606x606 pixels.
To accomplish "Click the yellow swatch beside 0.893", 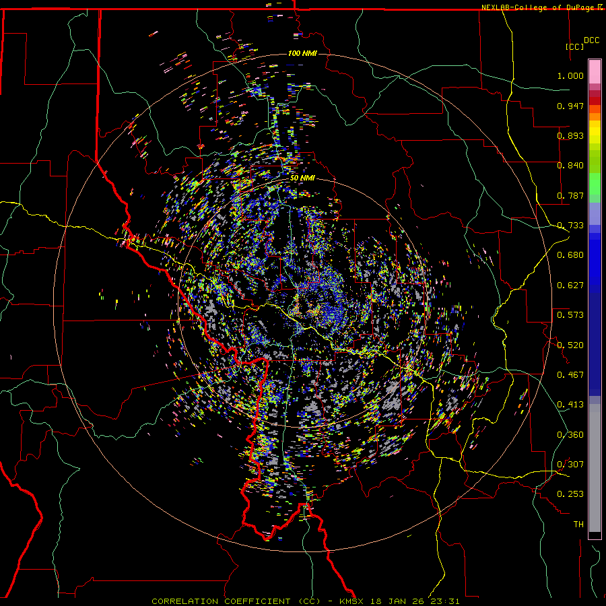I will tap(595, 135).
